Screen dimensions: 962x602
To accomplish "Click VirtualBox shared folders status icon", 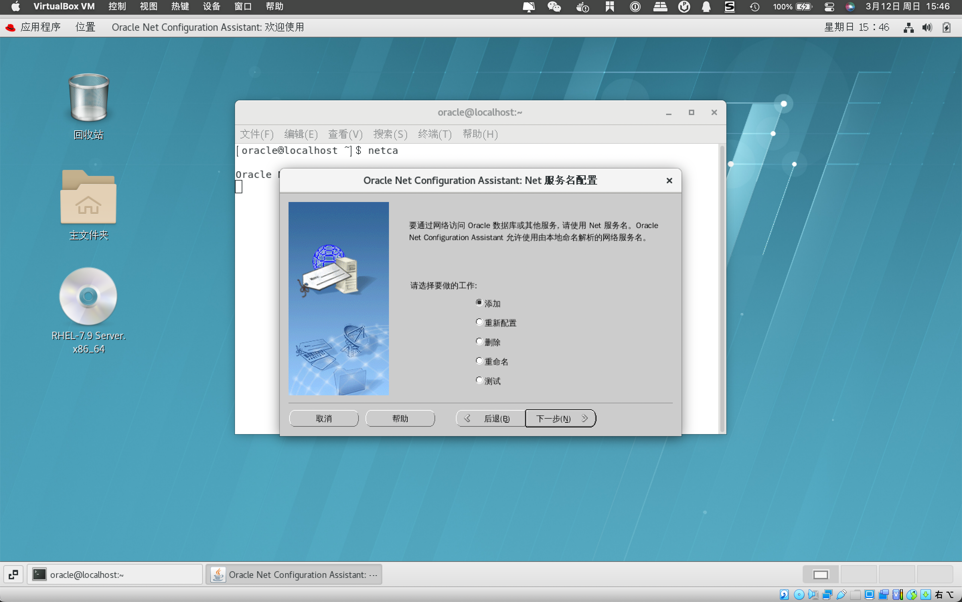I will [855, 595].
